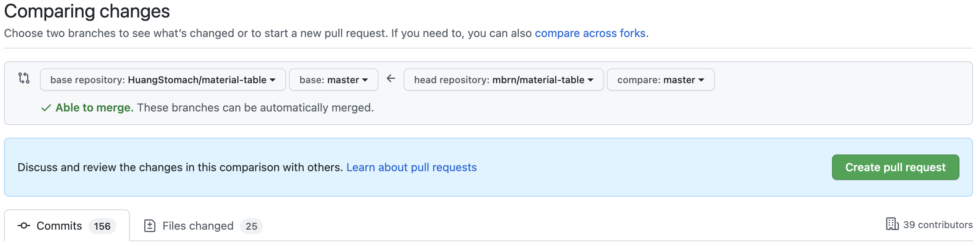Click the 156 commits counter badge
The height and width of the screenshot is (246, 977).
coord(102,226)
